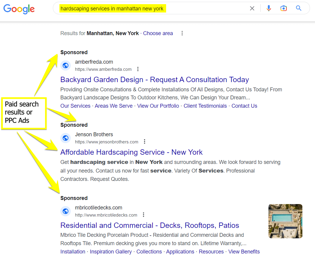Open Areas We Serve sitelink
315x260 pixels.
(114, 106)
